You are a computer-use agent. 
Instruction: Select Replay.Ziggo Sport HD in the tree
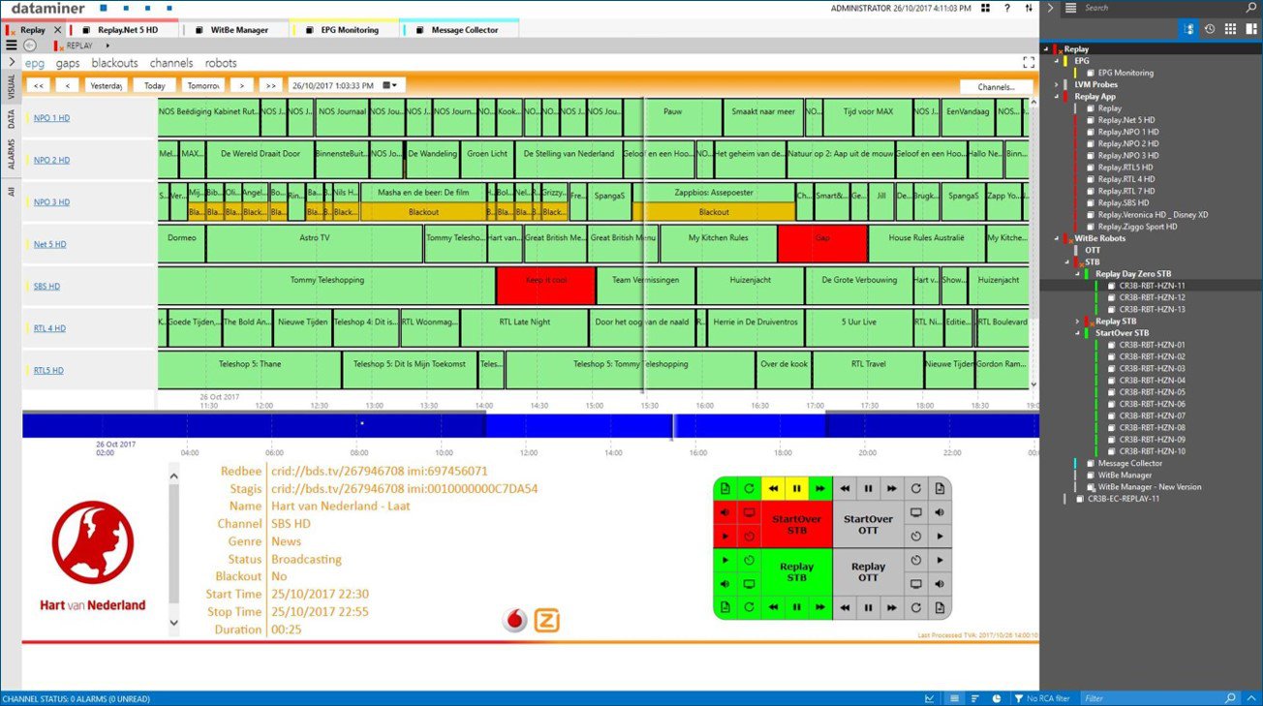pos(1139,227)
